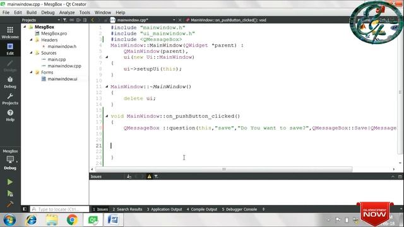Go back in editor navigation
Viewport: 404px width, 227px height.
tap(93, 20)
